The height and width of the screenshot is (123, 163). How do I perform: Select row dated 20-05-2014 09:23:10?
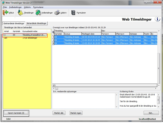(x=106, y=37)
